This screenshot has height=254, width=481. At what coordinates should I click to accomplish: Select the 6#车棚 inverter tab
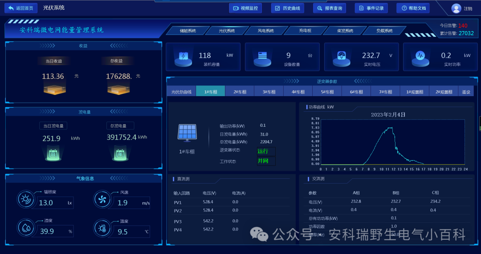(356, 91)
